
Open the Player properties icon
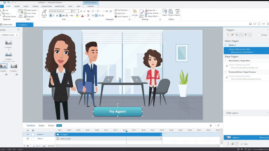pyautogui.click(x=165, y=12)
